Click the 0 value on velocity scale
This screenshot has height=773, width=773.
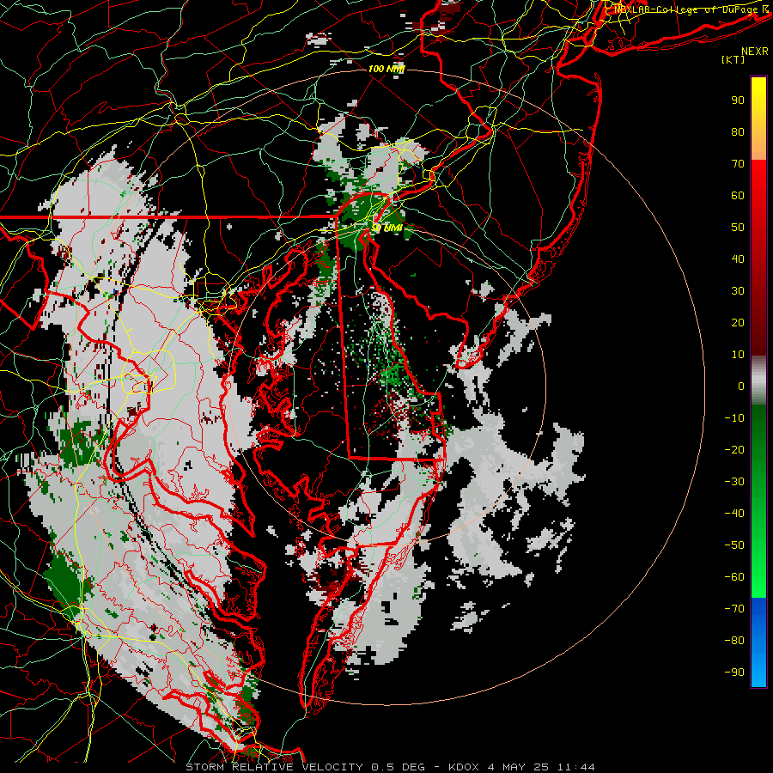tap(741, 386)
